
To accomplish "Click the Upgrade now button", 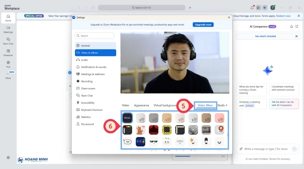I will 203,25.
